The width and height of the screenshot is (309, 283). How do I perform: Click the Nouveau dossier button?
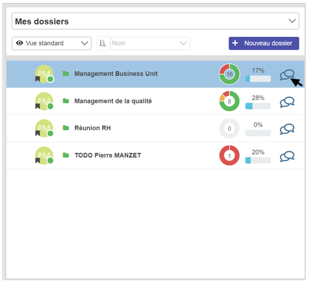point(264,43)
